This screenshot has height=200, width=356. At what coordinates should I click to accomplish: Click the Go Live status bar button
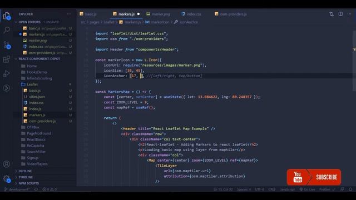pyautogui.click(x=307, y=189)
